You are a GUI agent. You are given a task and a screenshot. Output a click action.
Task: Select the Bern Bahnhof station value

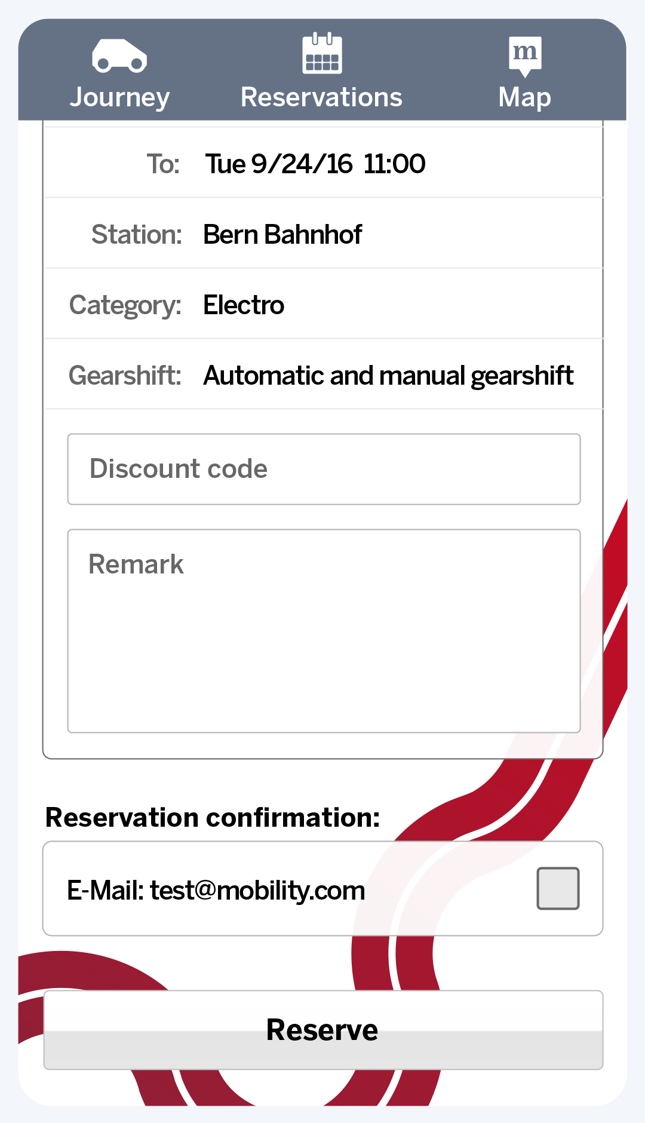[x=282, y=234]
